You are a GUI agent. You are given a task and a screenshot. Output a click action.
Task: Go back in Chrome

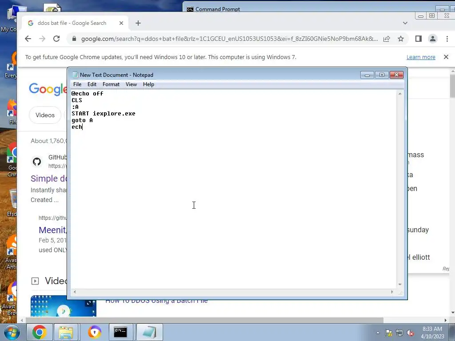point(28,39)
